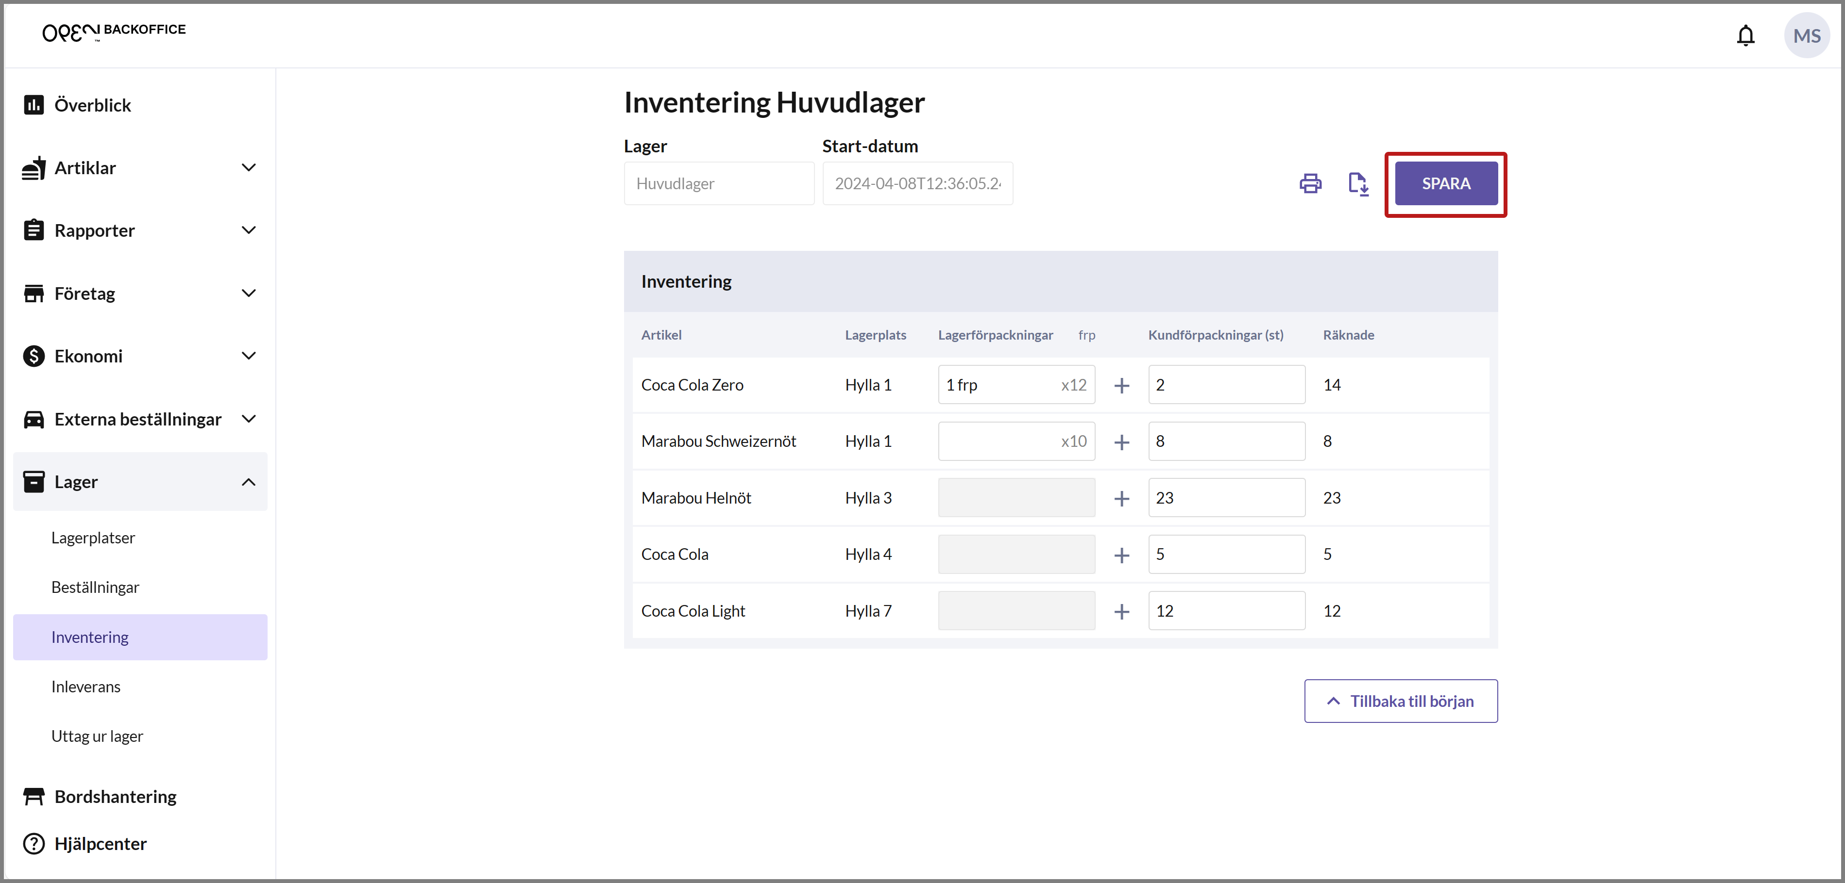
Task: Expand the Ekonomi menu chevron
Action: click(x=249, y=356)
